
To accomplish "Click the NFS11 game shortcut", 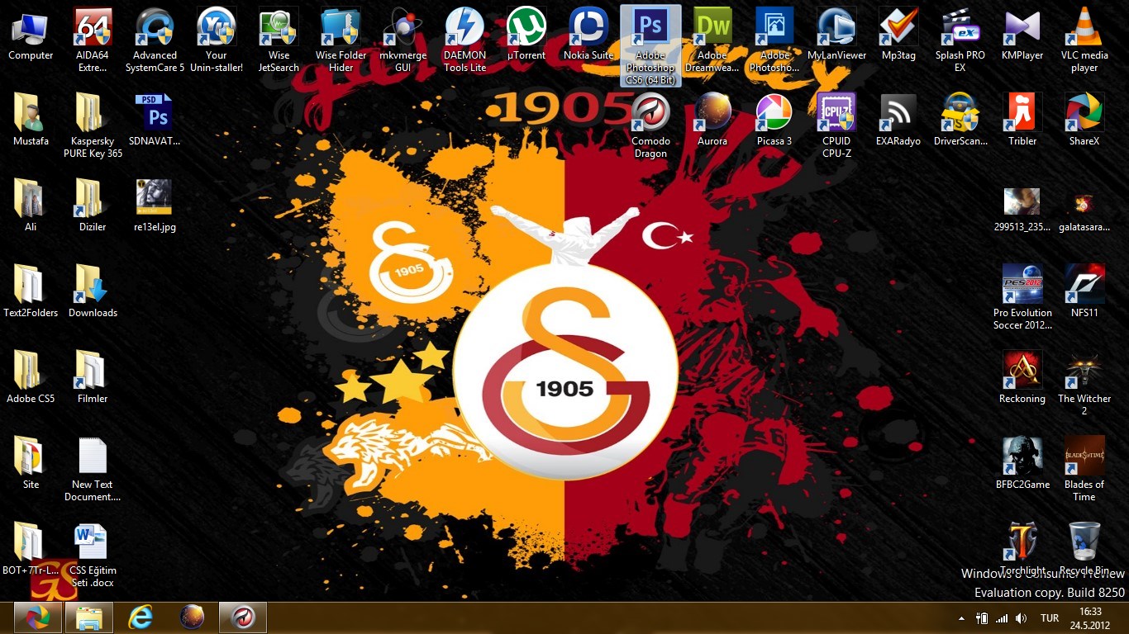I will (x=1084, y=292).
